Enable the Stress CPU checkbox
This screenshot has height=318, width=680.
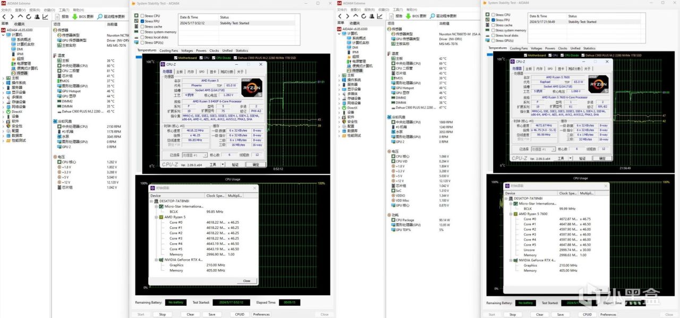(143, 16)
